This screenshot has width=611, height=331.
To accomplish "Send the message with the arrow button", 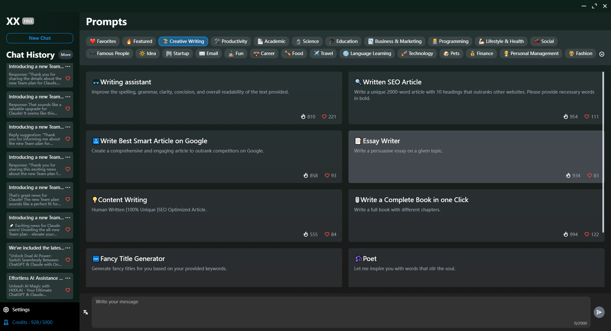I will pos(599,312).
